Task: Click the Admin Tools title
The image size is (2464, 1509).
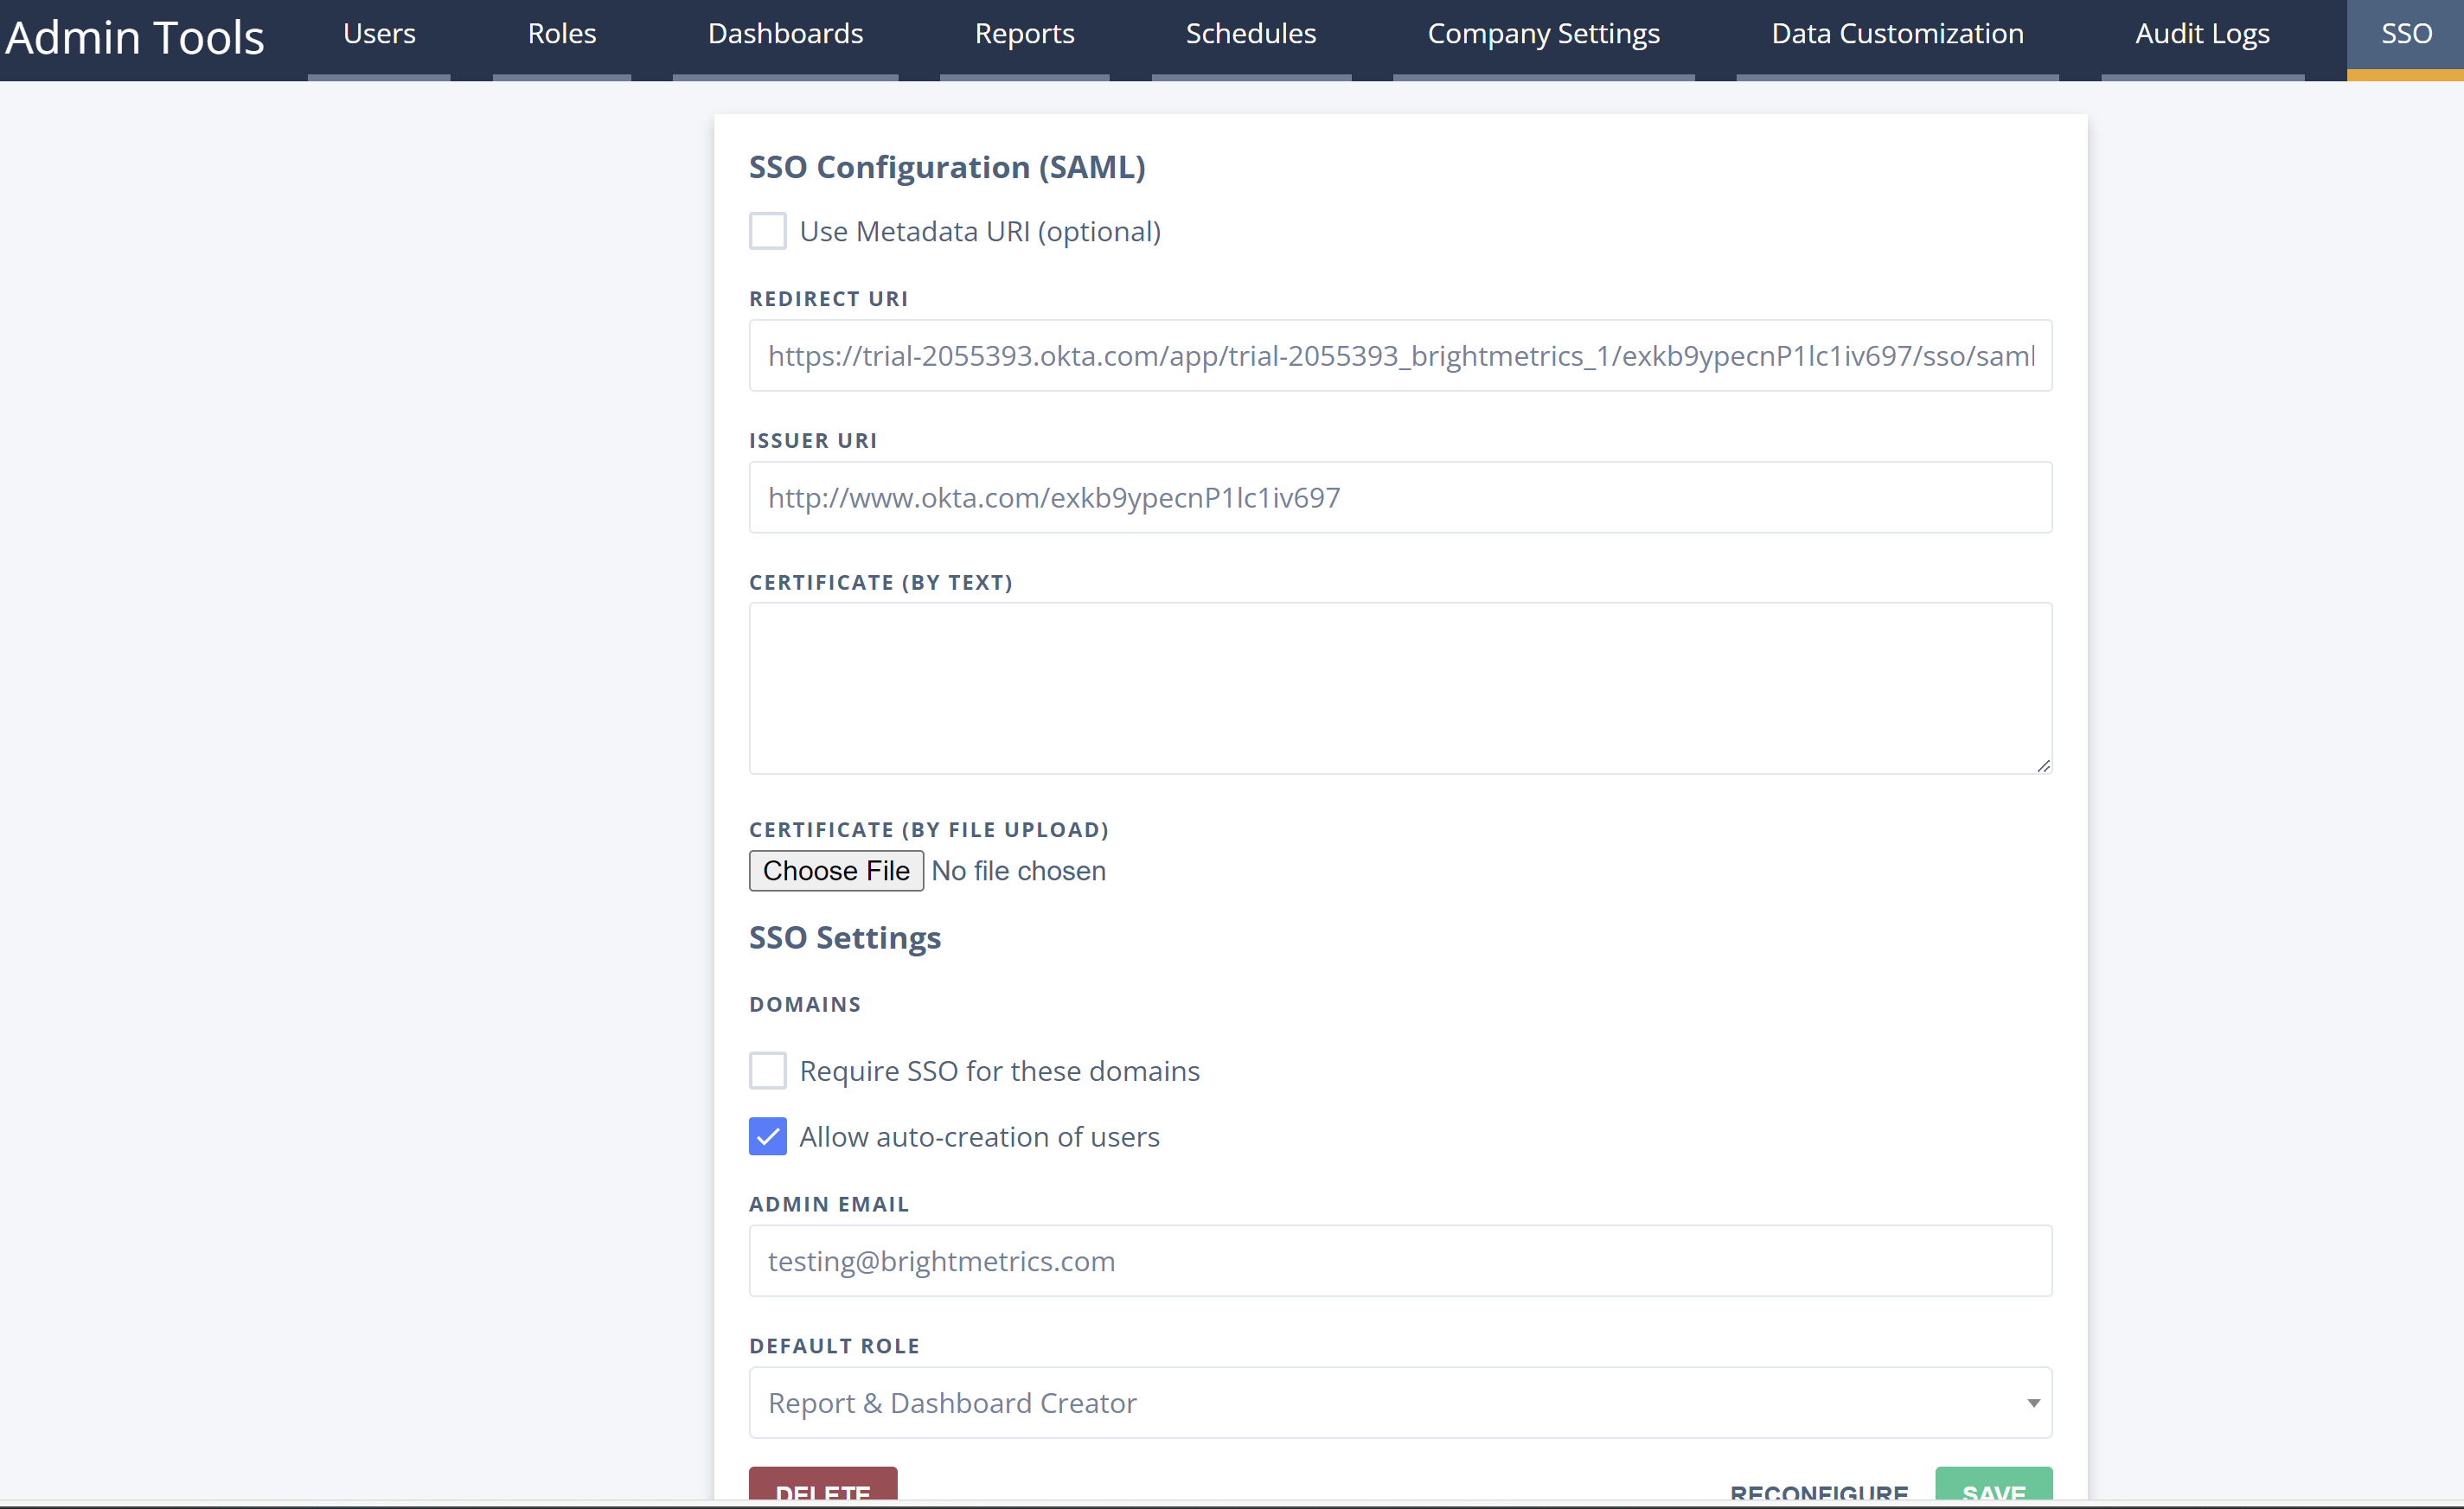Action: (135, 38)
